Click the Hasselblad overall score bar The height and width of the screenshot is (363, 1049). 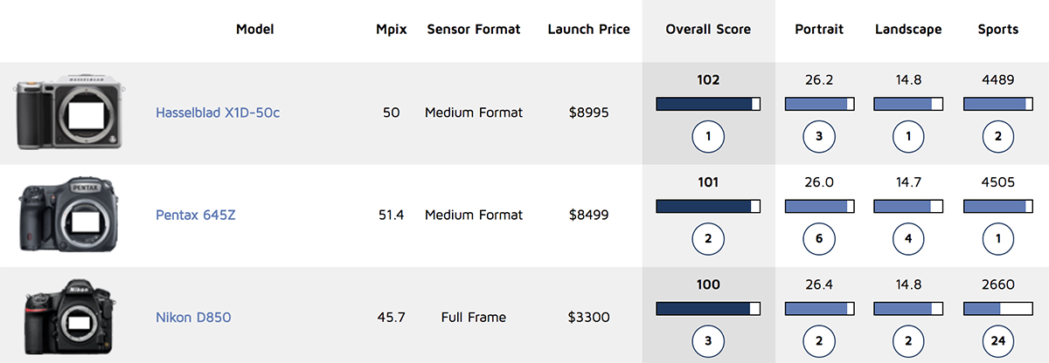(708, 105)
